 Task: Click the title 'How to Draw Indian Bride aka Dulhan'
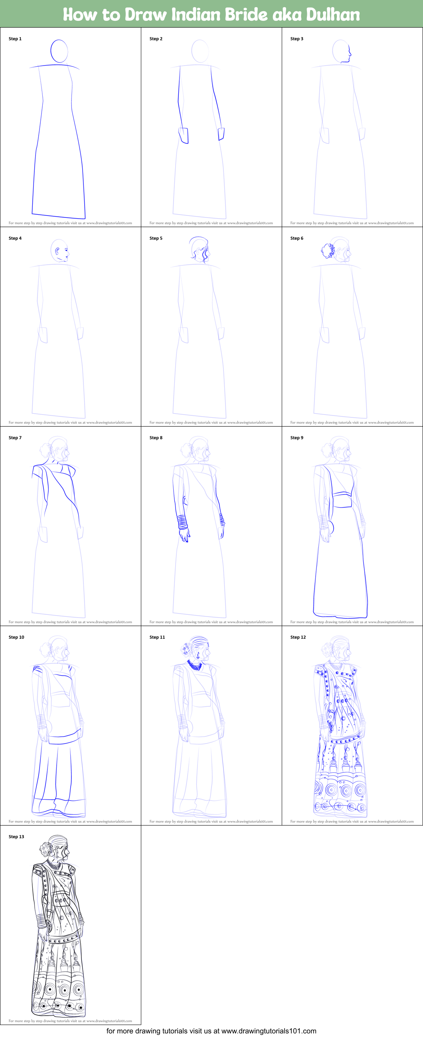point(211,14)
